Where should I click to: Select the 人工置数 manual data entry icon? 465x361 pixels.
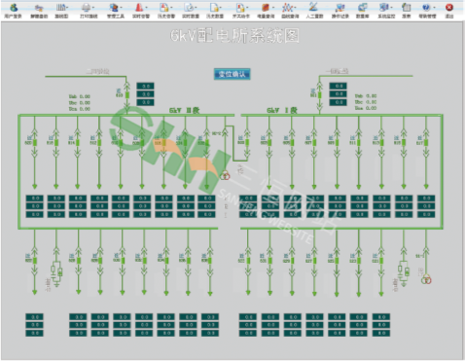pos(313,8)
